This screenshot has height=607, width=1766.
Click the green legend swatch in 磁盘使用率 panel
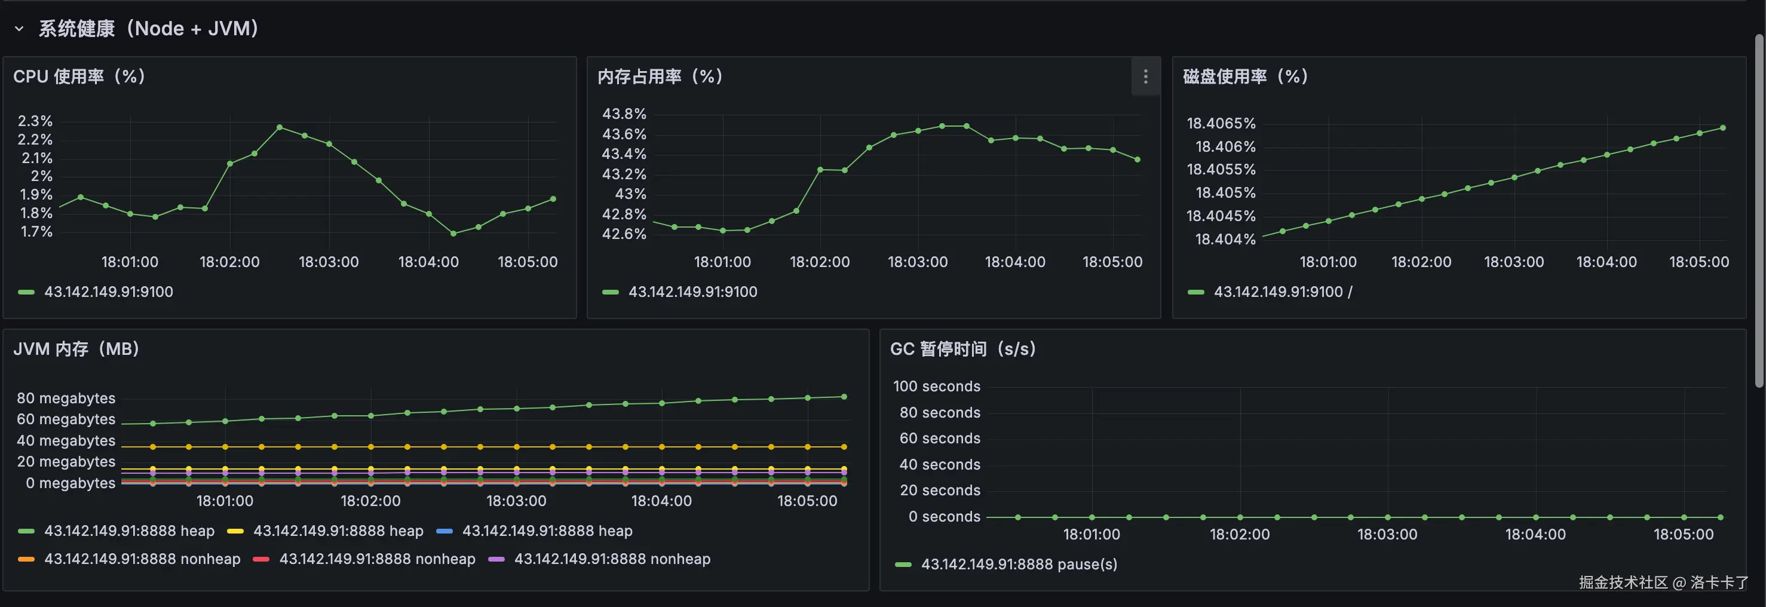(1195, 292)
